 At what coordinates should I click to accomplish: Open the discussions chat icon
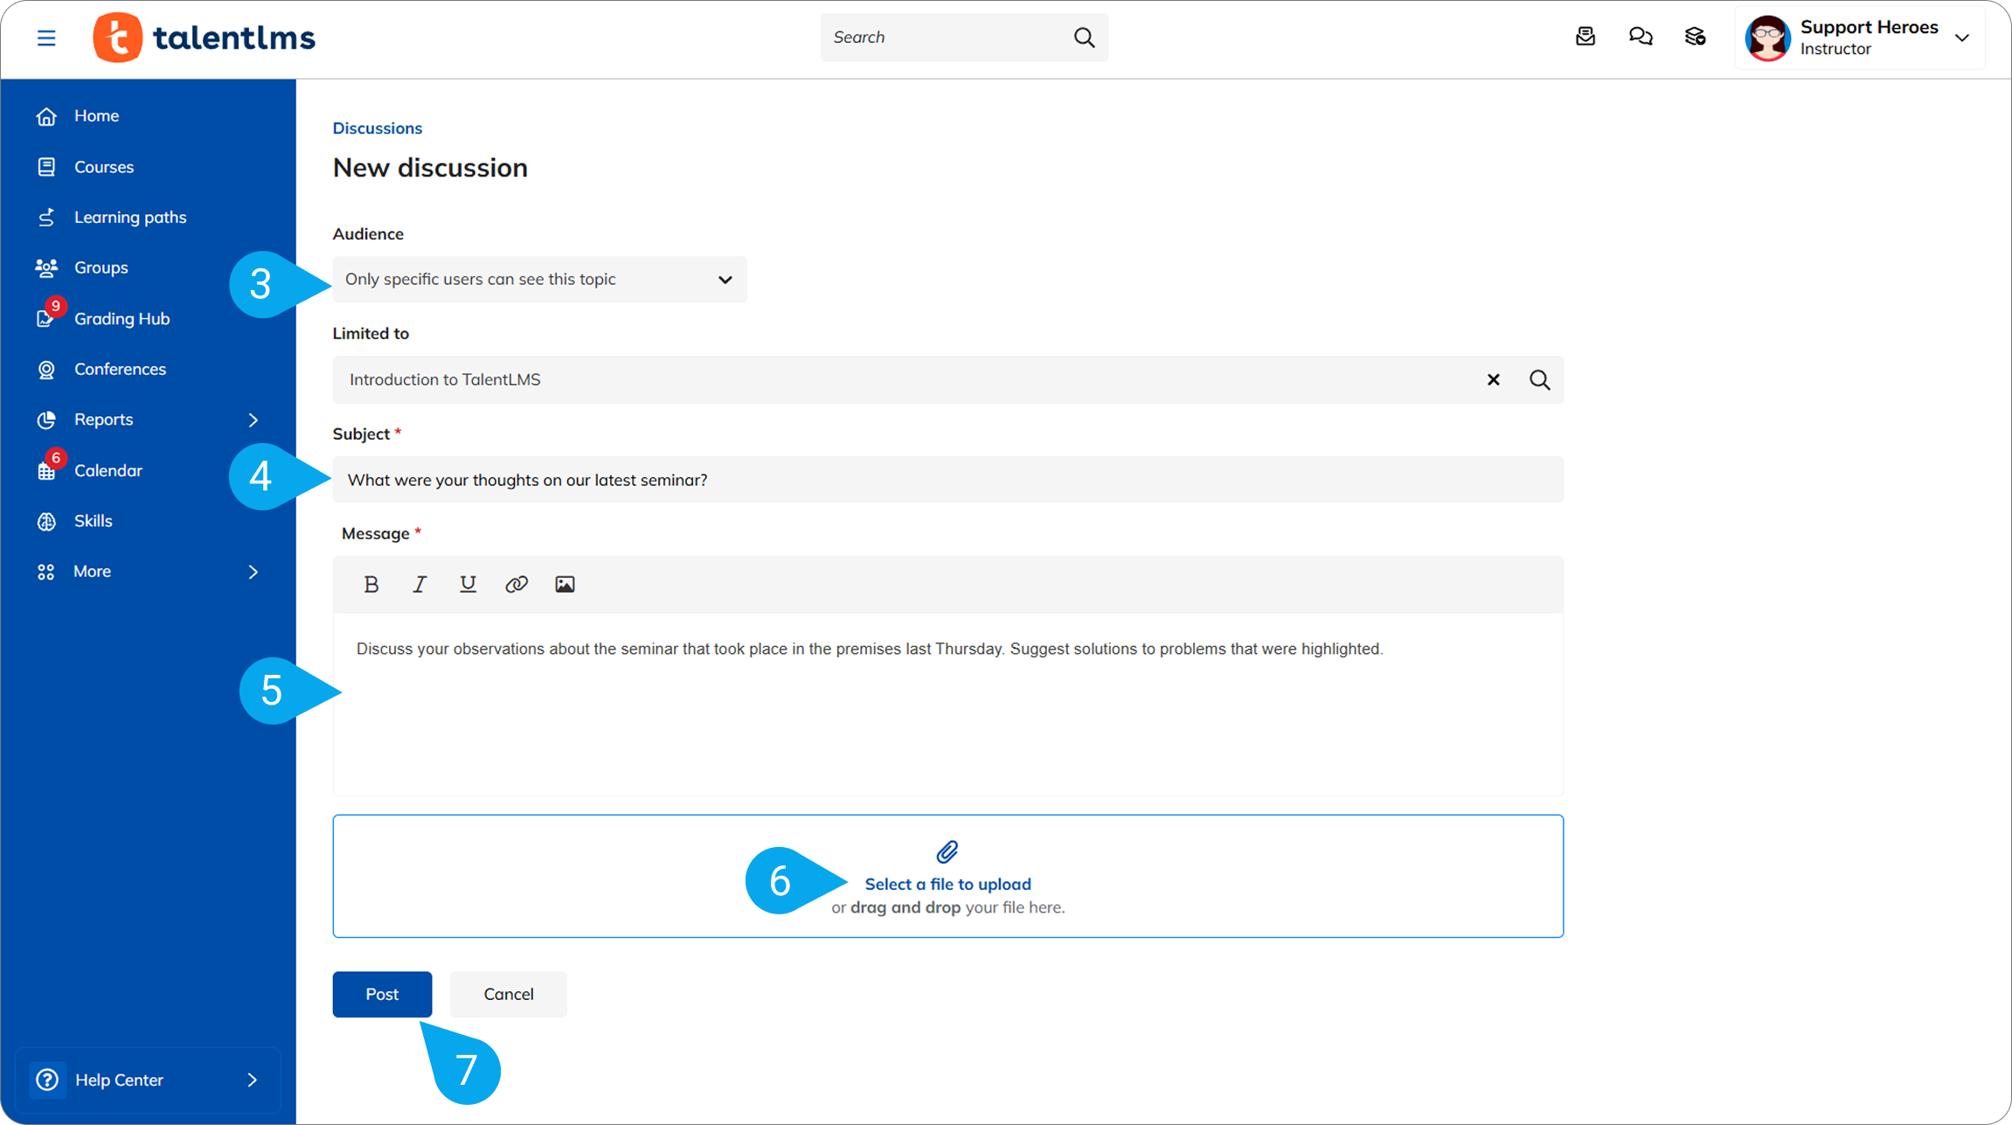[1640, 37]
